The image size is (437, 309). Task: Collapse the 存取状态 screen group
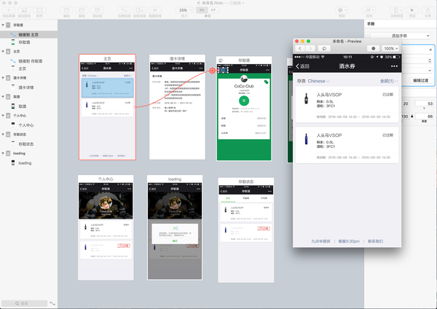3,134
